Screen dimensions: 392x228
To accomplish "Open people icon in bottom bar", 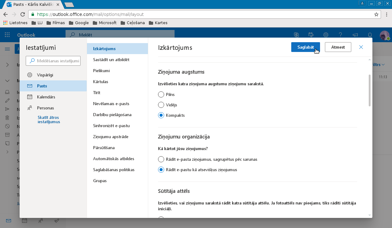I will [41, 220].
